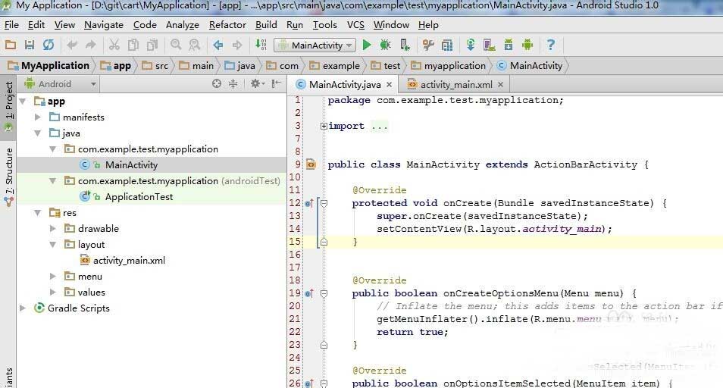Expand Gradle Scripts node

pos(22,308)
